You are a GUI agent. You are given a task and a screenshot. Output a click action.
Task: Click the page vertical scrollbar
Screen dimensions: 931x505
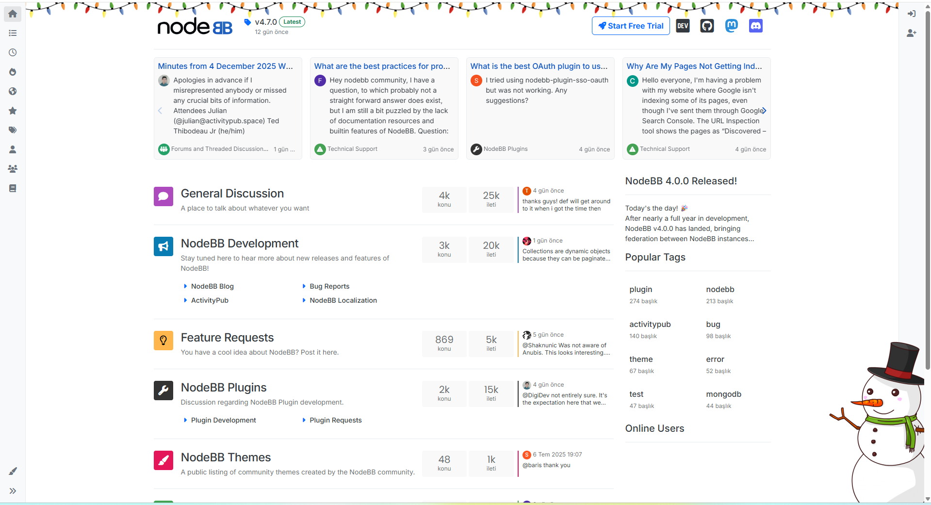(927, 194)
